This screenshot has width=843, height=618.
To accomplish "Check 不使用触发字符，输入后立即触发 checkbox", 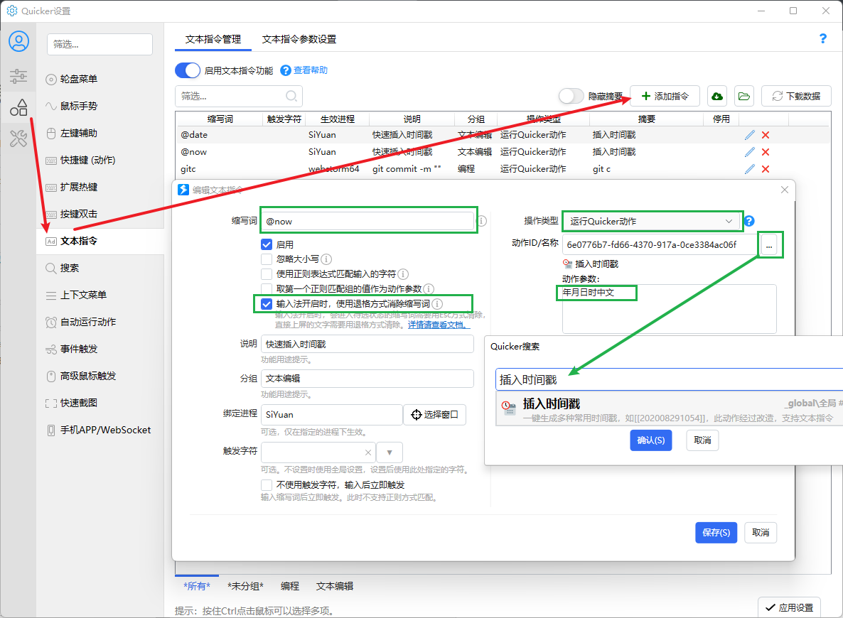I will tap(267, 484).
